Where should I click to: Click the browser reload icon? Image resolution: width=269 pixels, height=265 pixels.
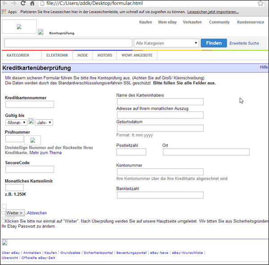[x=23, y=3]
